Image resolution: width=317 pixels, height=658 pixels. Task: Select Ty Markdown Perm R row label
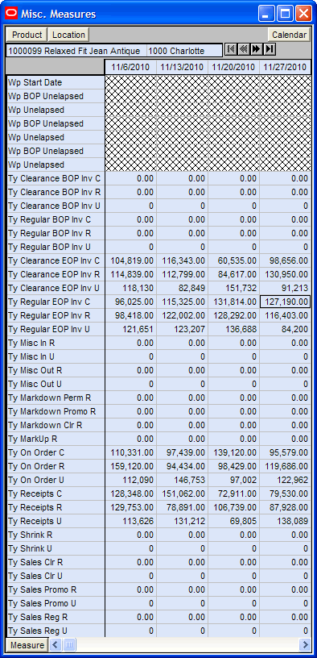(56, 398)
